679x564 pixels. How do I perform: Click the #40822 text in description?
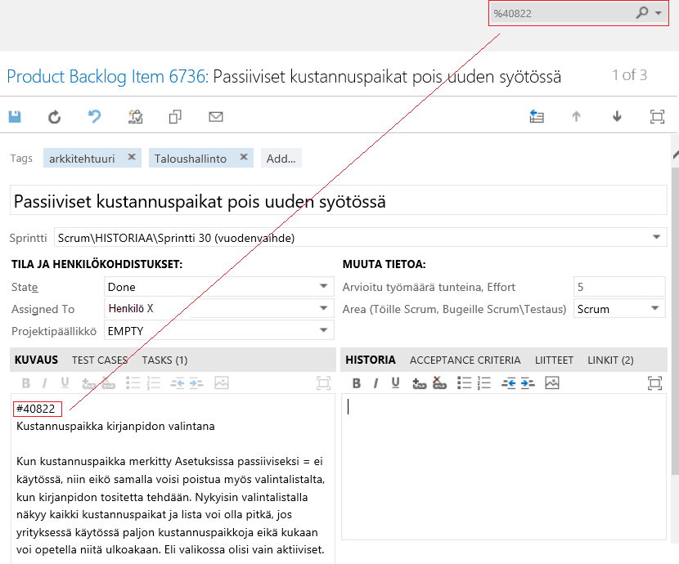coord(36,409)
